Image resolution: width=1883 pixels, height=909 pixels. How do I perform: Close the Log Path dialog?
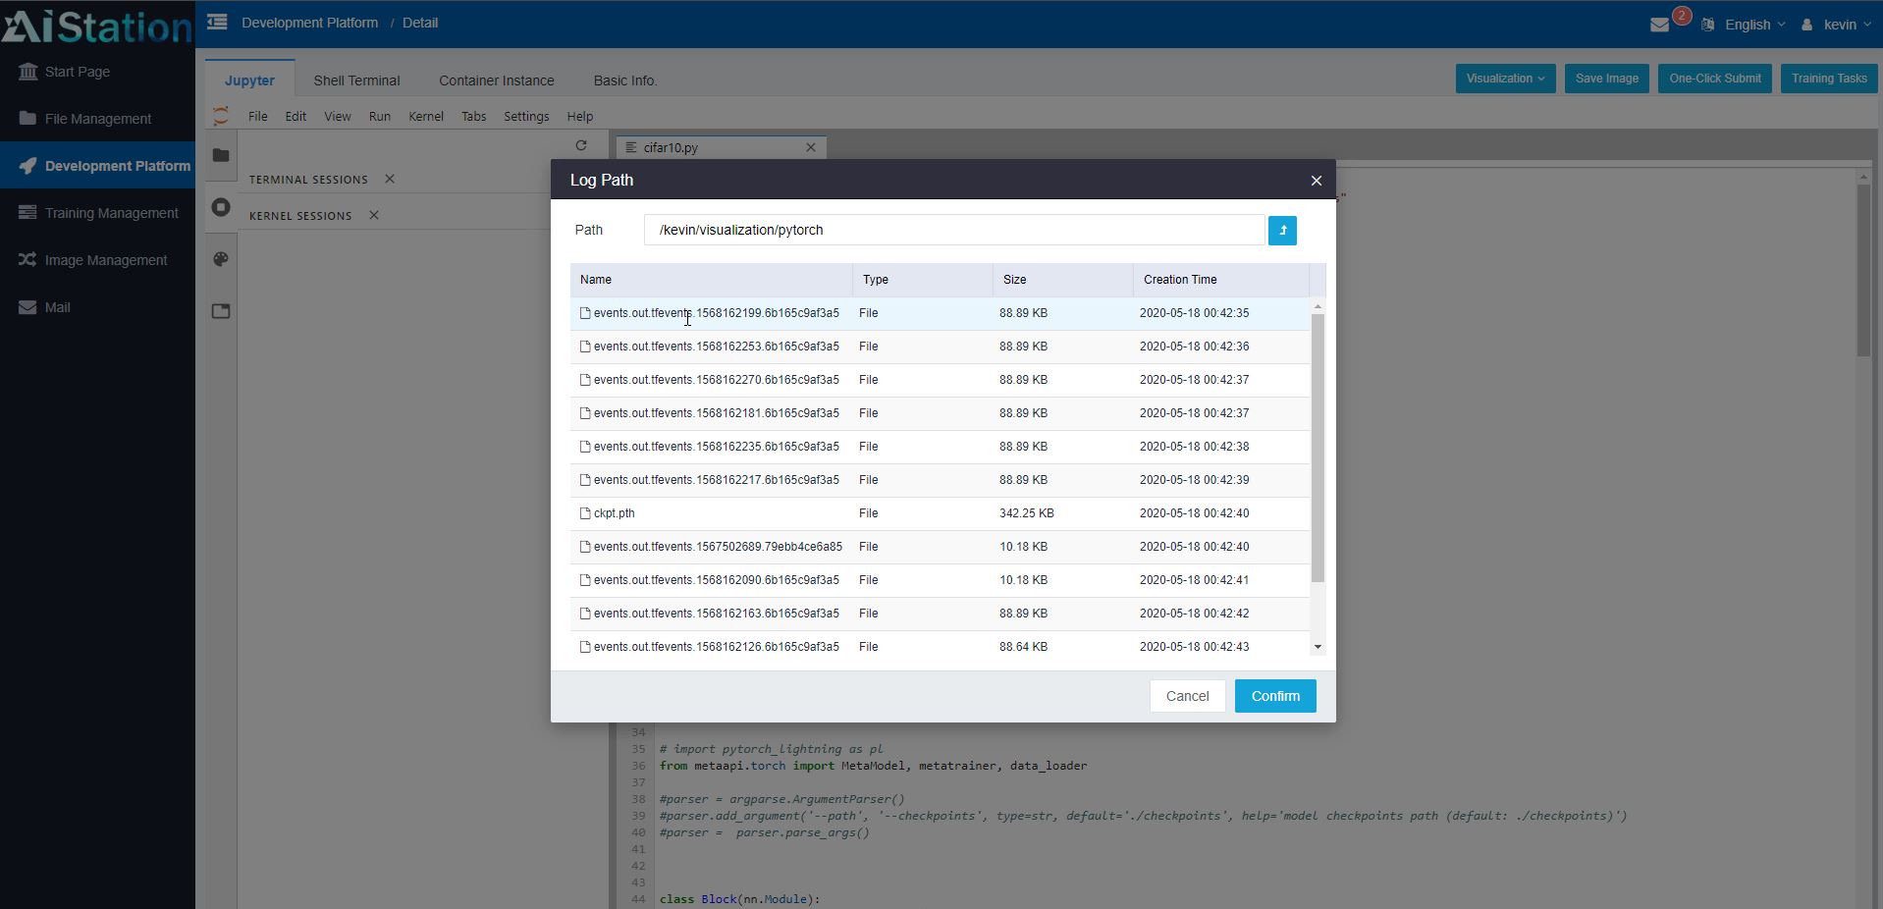(x=1316, y=181)
